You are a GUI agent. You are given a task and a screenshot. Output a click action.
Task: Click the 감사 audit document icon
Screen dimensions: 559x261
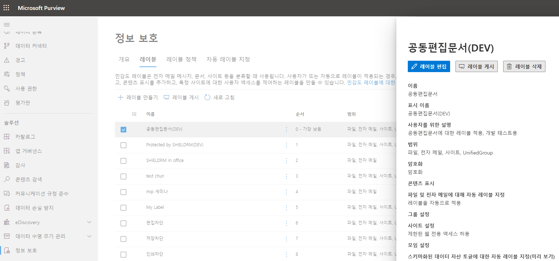(x=7, y=165)
